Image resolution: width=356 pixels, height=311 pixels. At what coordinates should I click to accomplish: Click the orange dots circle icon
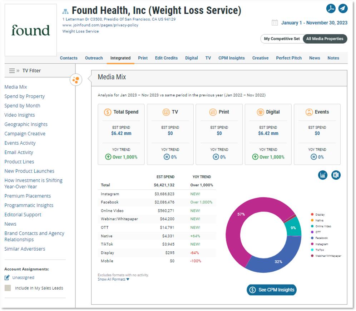tap(76, 80)
